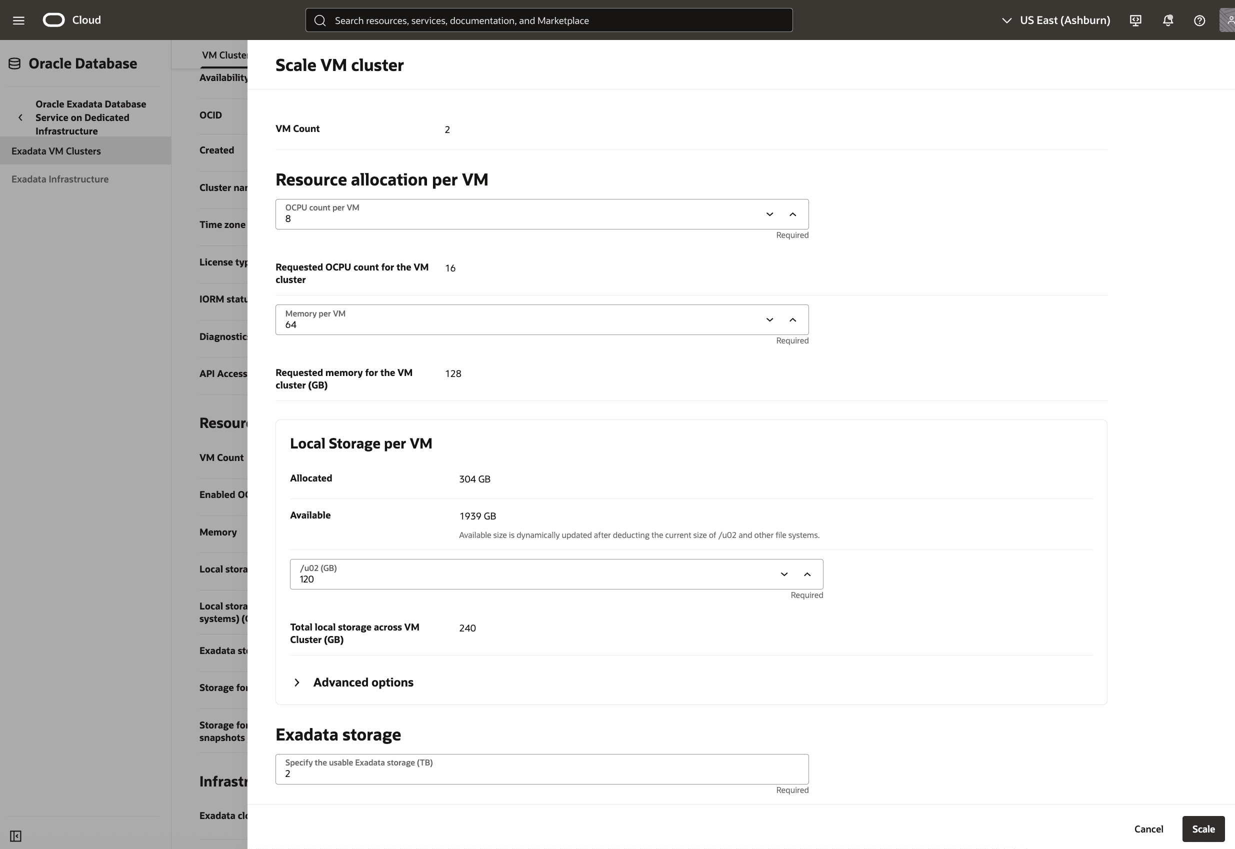Switch to Exadata VM Clusters section
This screenshot has width=1235, height=849.
56,150
